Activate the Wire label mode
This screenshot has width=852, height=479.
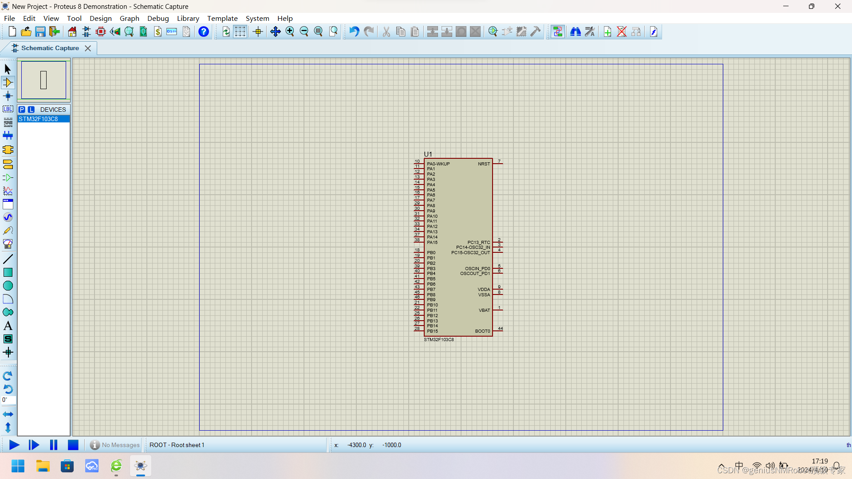click(8, 109)
